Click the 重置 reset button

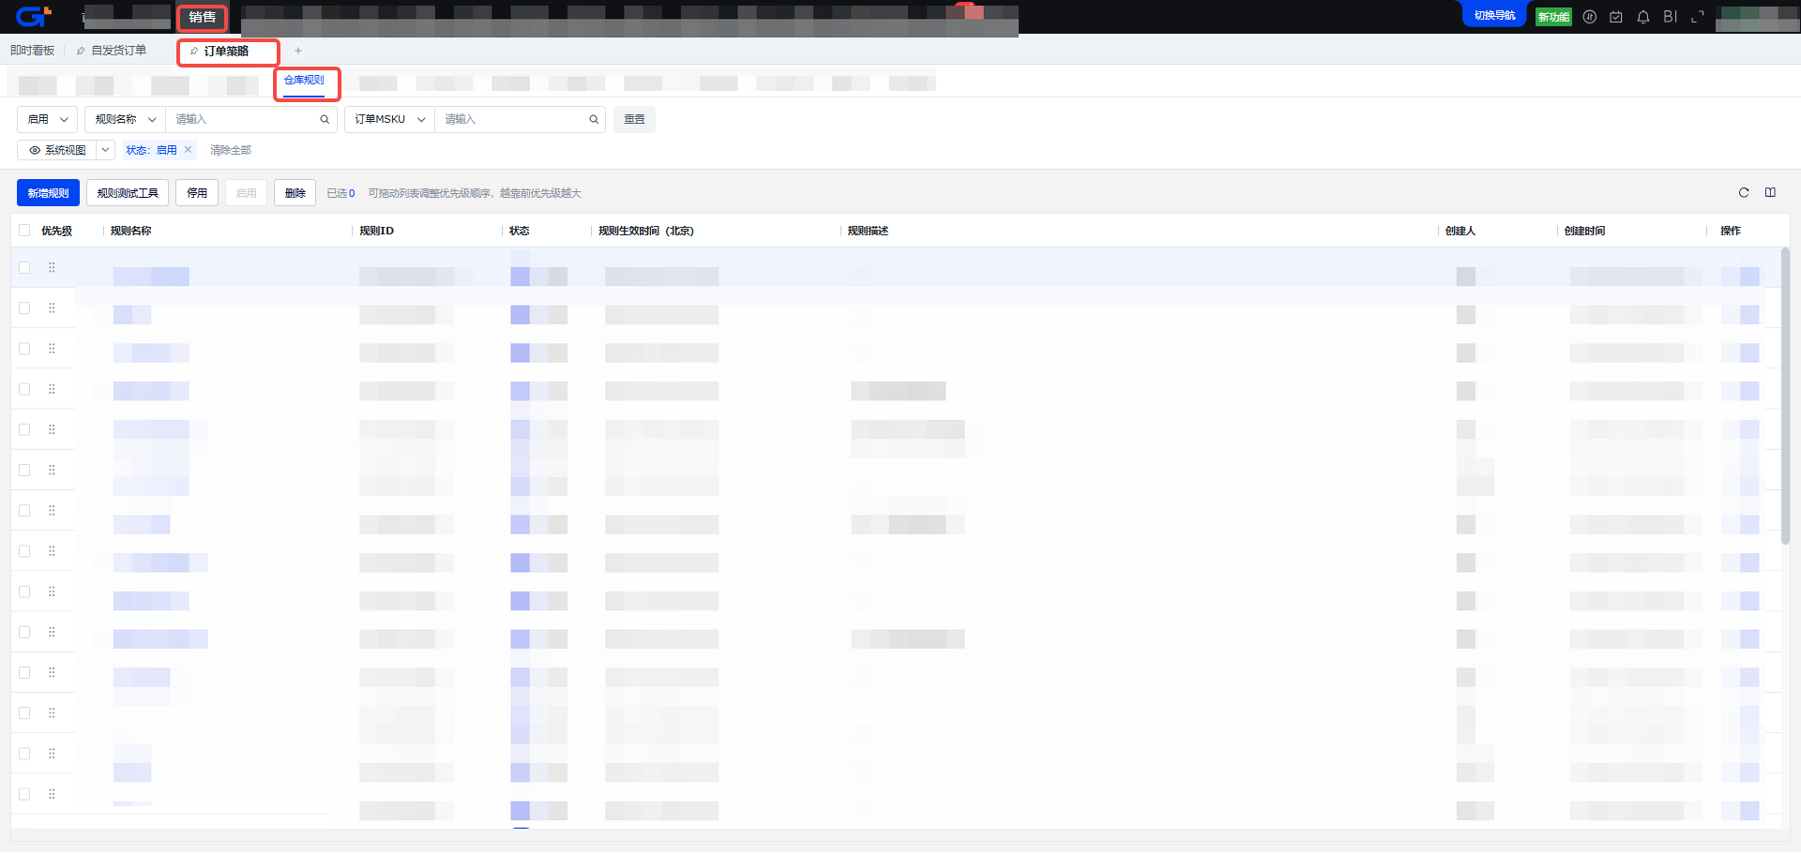coord(634,119)
